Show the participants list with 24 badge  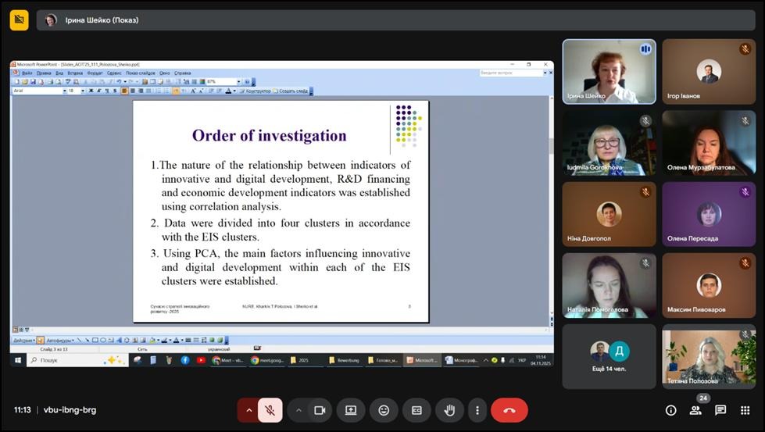pos(695,410)
